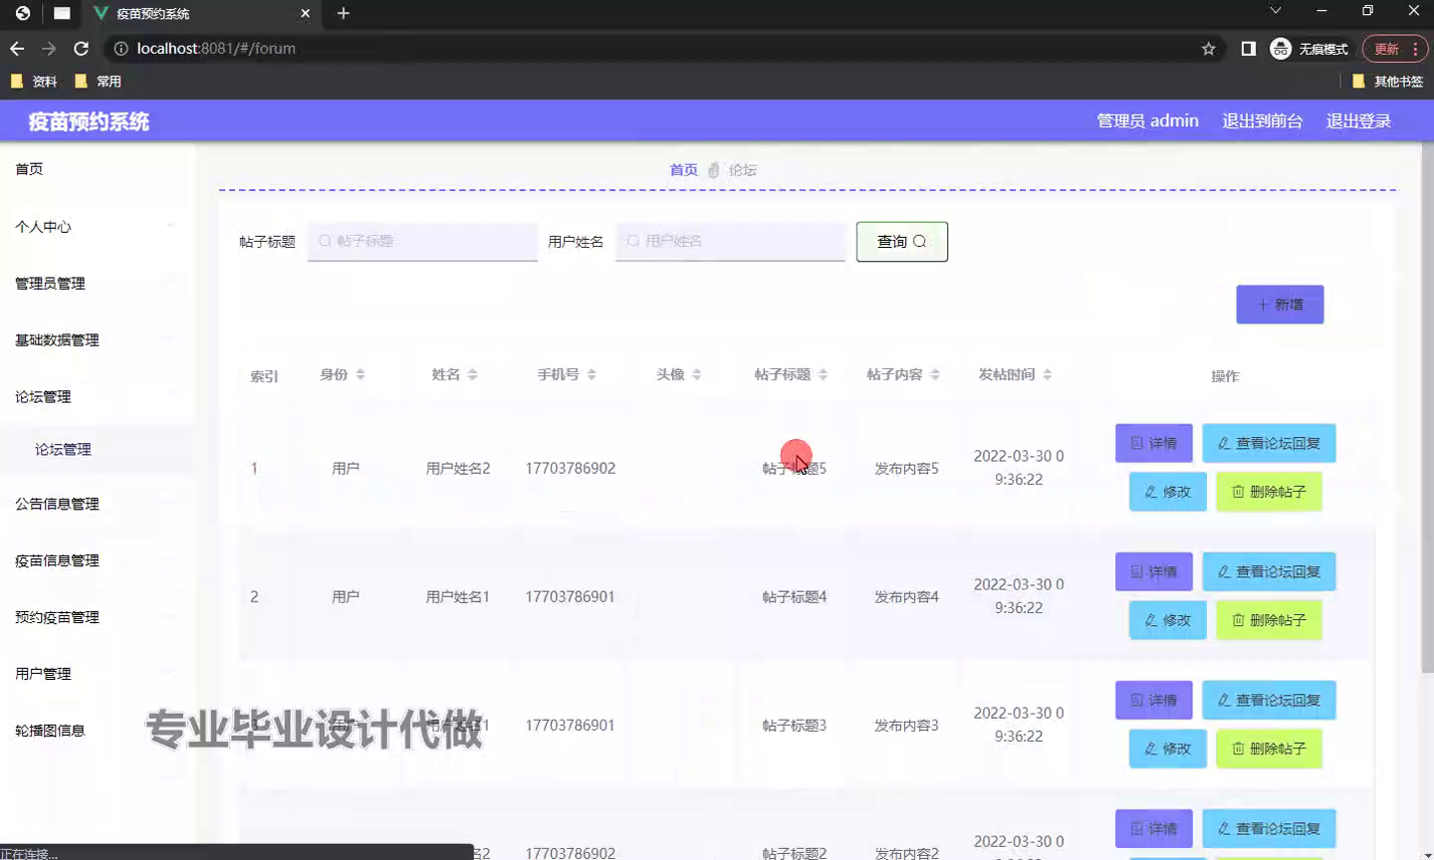Click 查看论坛回复 for the 帖子标题5 row
This screenshot has height=860, width=1434.
tap(1269, 443)
